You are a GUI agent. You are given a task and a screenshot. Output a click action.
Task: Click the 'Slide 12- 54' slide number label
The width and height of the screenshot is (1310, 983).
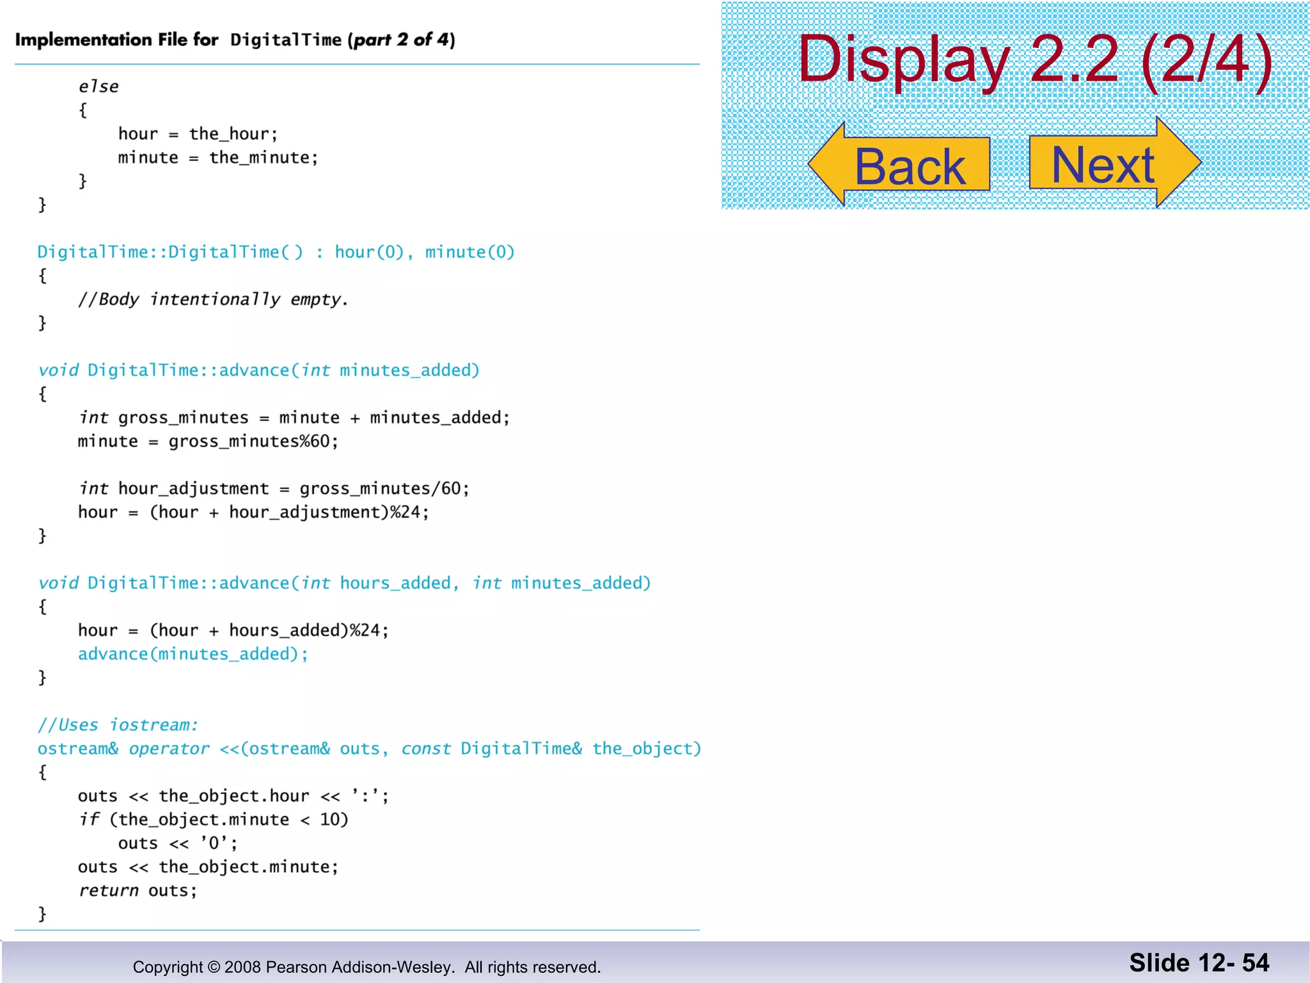point(1199,963)
